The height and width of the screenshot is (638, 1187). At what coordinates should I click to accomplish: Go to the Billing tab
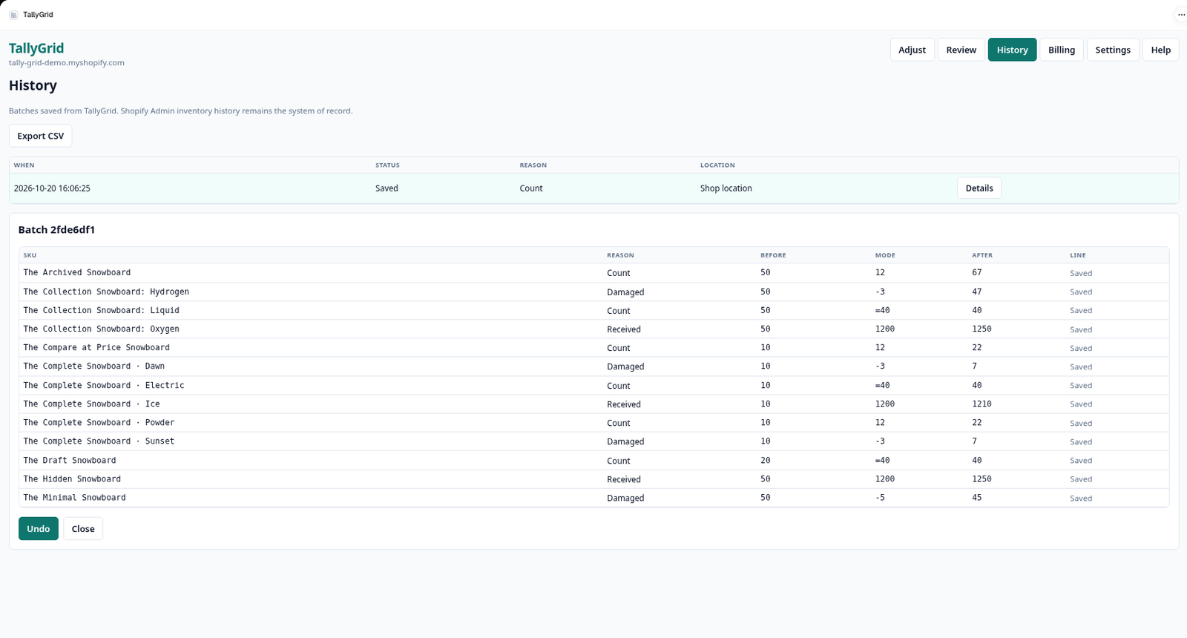[x=1062, y=50]
